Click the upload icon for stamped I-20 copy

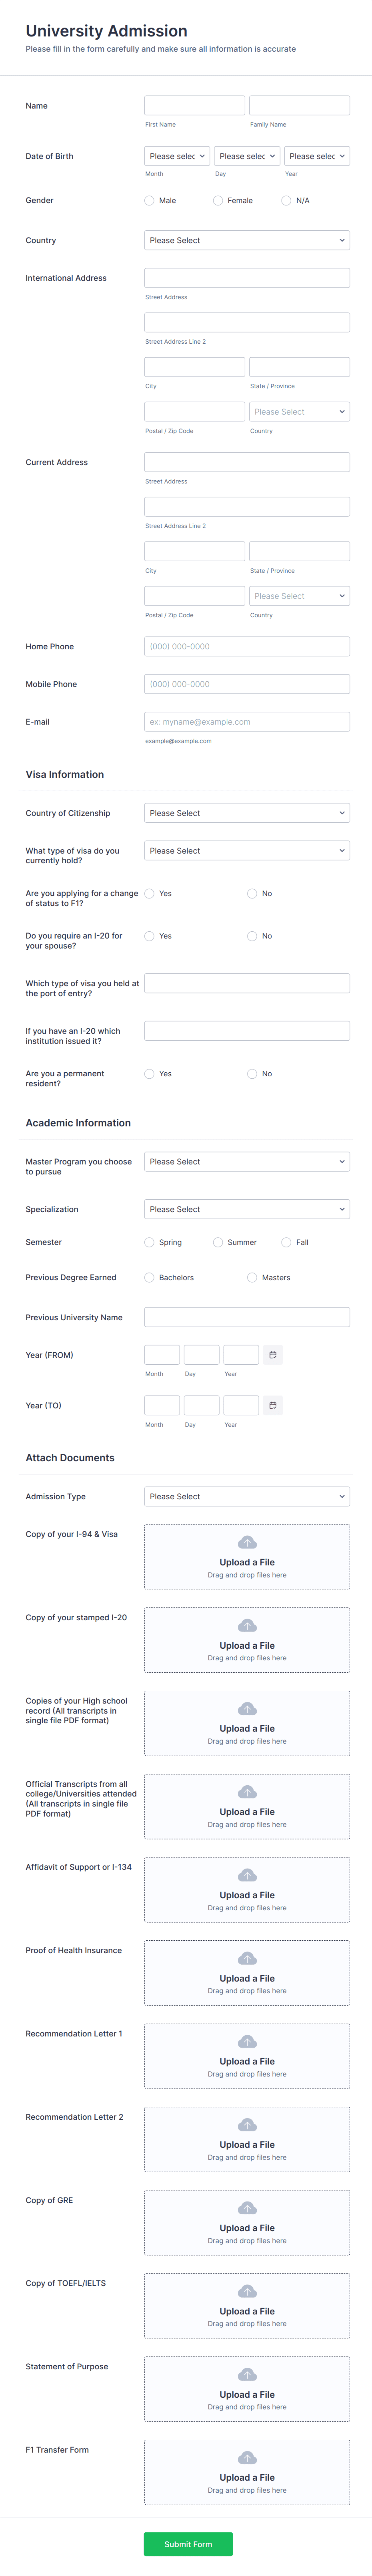246,1625
